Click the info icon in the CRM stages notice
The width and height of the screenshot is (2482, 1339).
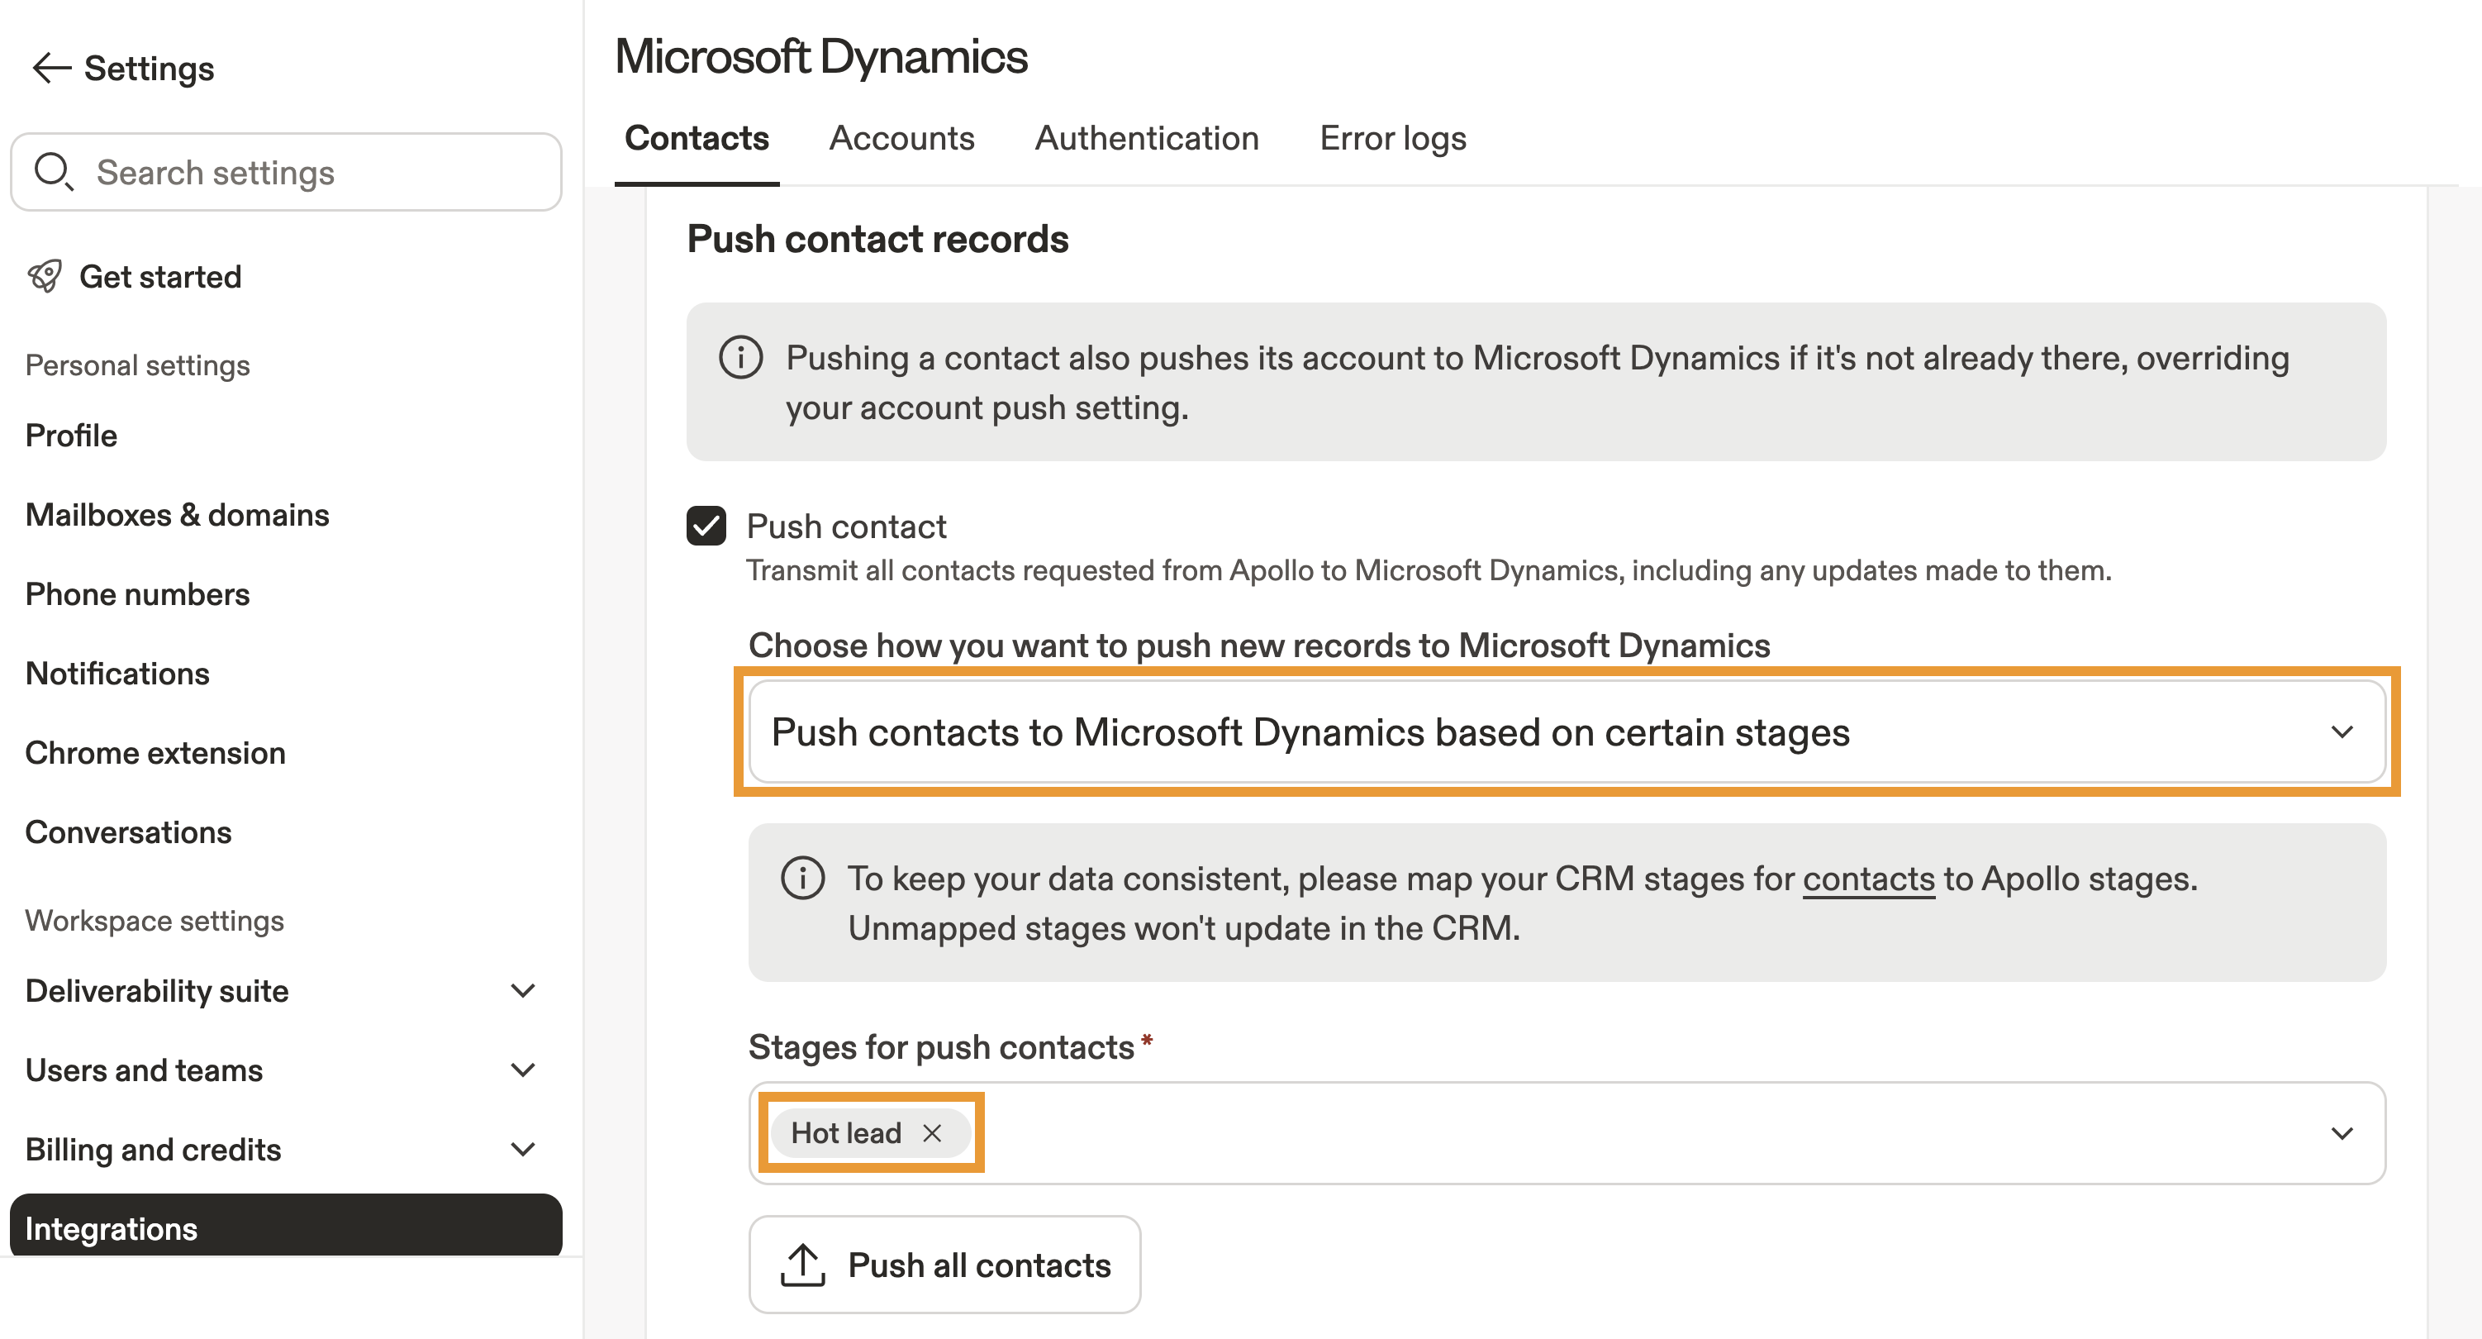click(801, 879)
